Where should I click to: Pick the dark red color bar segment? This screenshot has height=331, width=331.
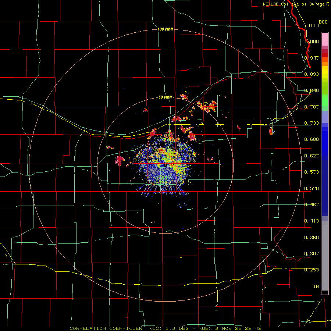pos(325,55)
